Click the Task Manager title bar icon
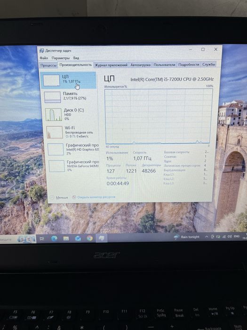The width and height of the screenshot is (247, 330). tap(41, 51)
